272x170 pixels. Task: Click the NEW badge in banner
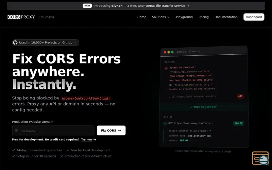(x=87, y=6)
